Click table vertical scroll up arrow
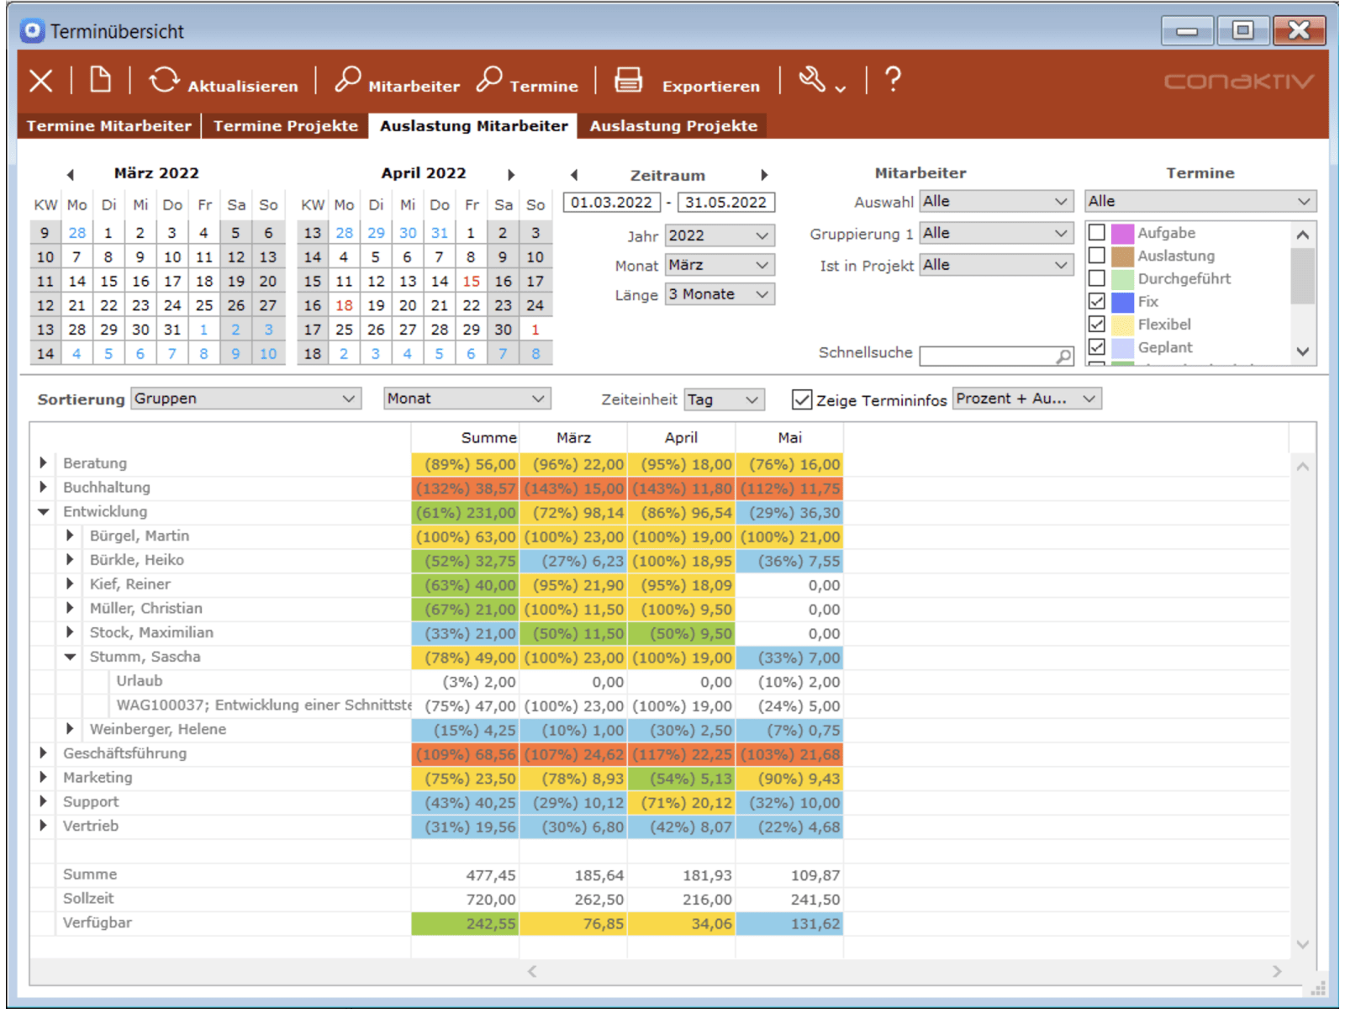This screenshot has width=1345, height=1009. [x=1303, y=467]
